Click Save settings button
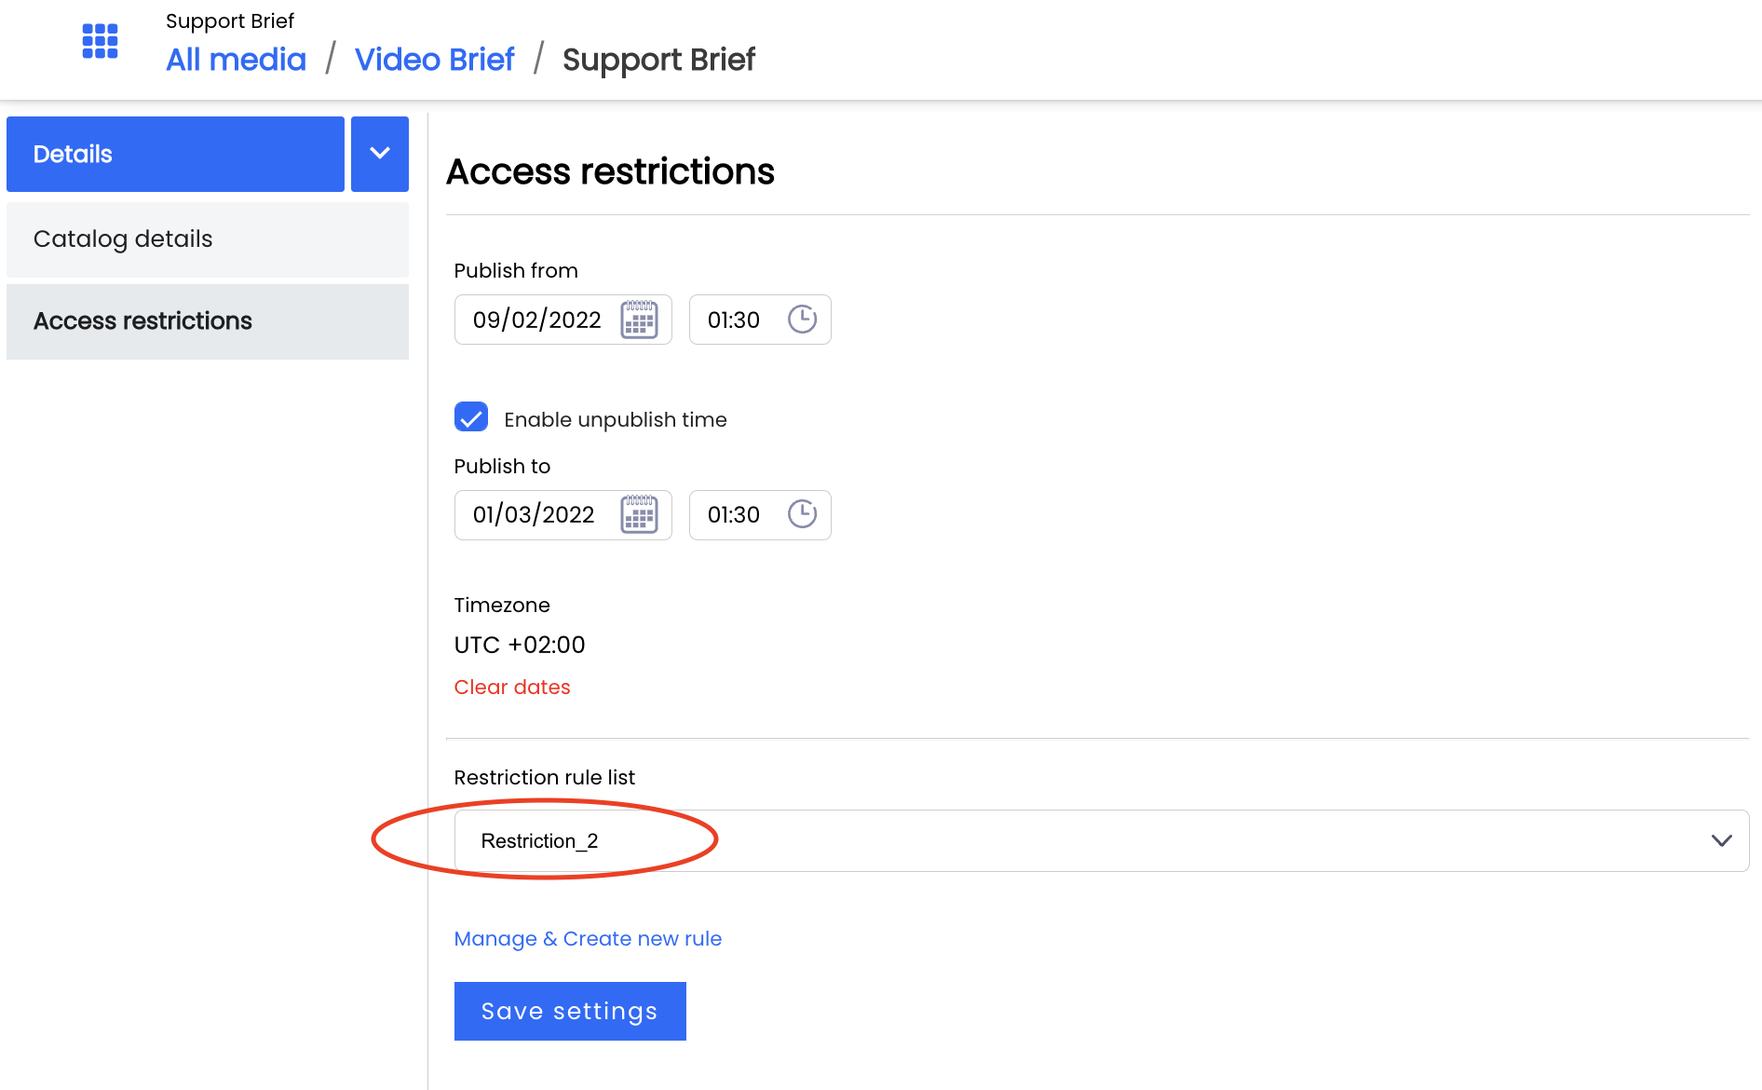This screenshot has width=1762, height=1090. click(570, 1011)
